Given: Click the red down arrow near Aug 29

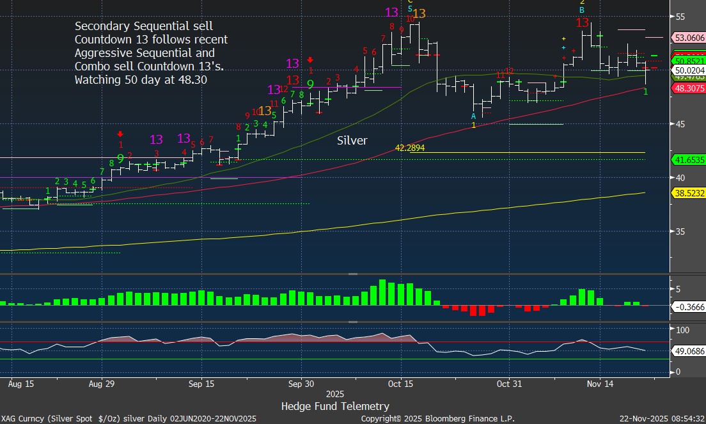Looking at the screenshot, I should 120,134.
